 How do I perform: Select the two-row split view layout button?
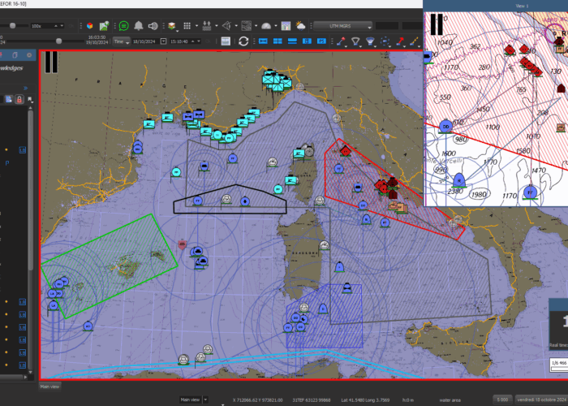[292, 41]
